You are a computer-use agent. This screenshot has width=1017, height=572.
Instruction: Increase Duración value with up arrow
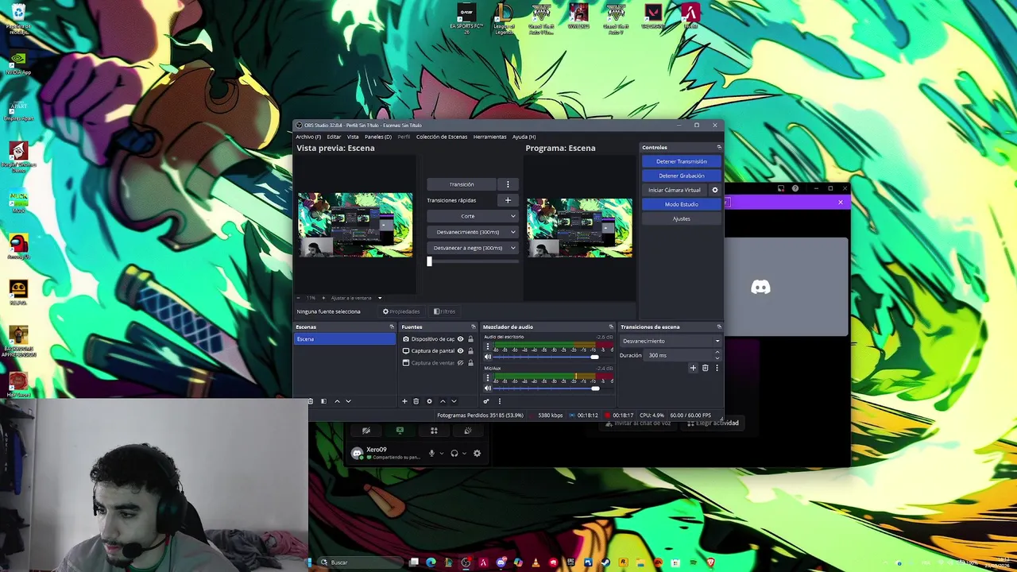point(717,353)
